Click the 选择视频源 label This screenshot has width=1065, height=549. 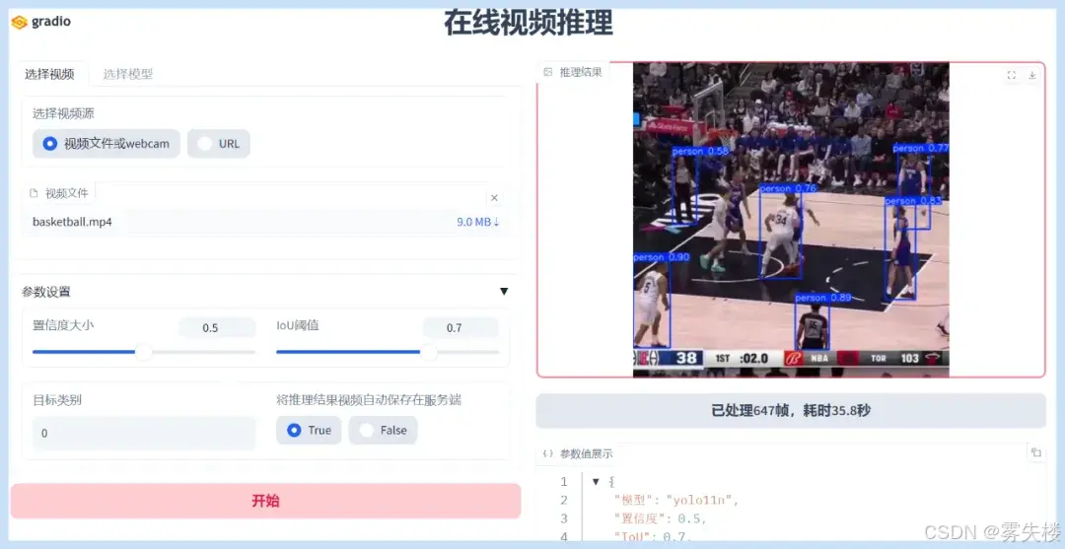click(x=63, y=113)
